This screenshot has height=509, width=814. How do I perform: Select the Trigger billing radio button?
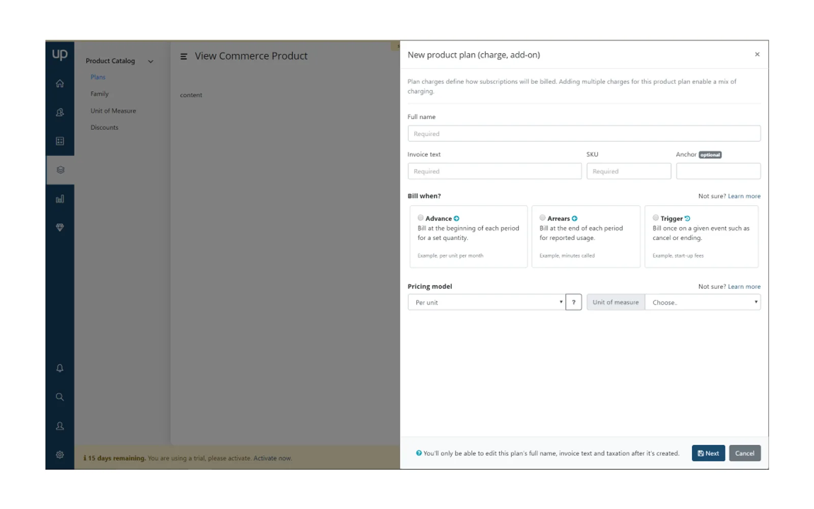(656, 218)
